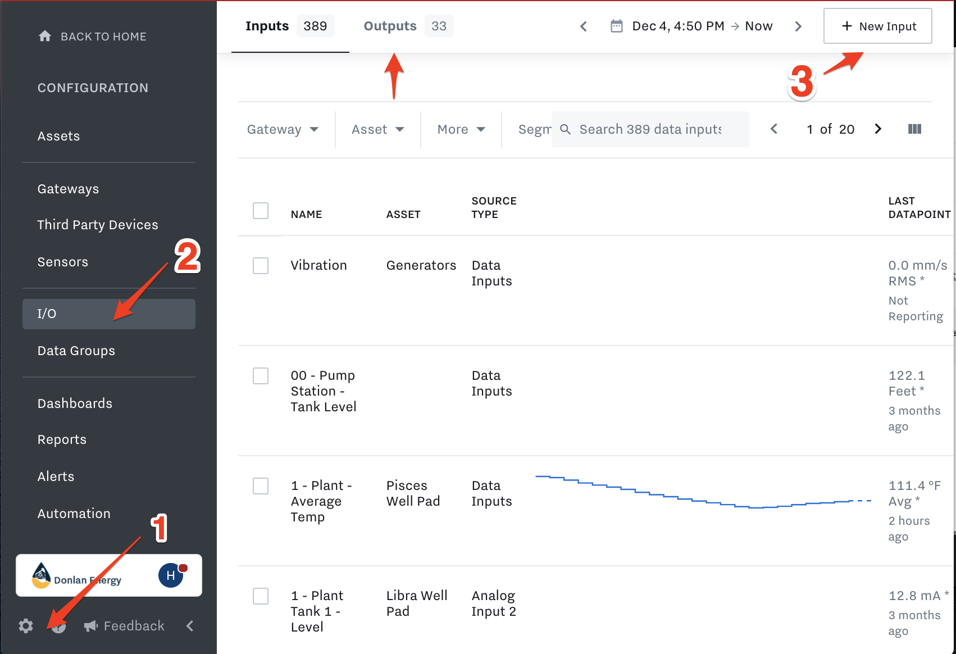Click the search magnifier icon
The image size is (956, 654).
566,129
